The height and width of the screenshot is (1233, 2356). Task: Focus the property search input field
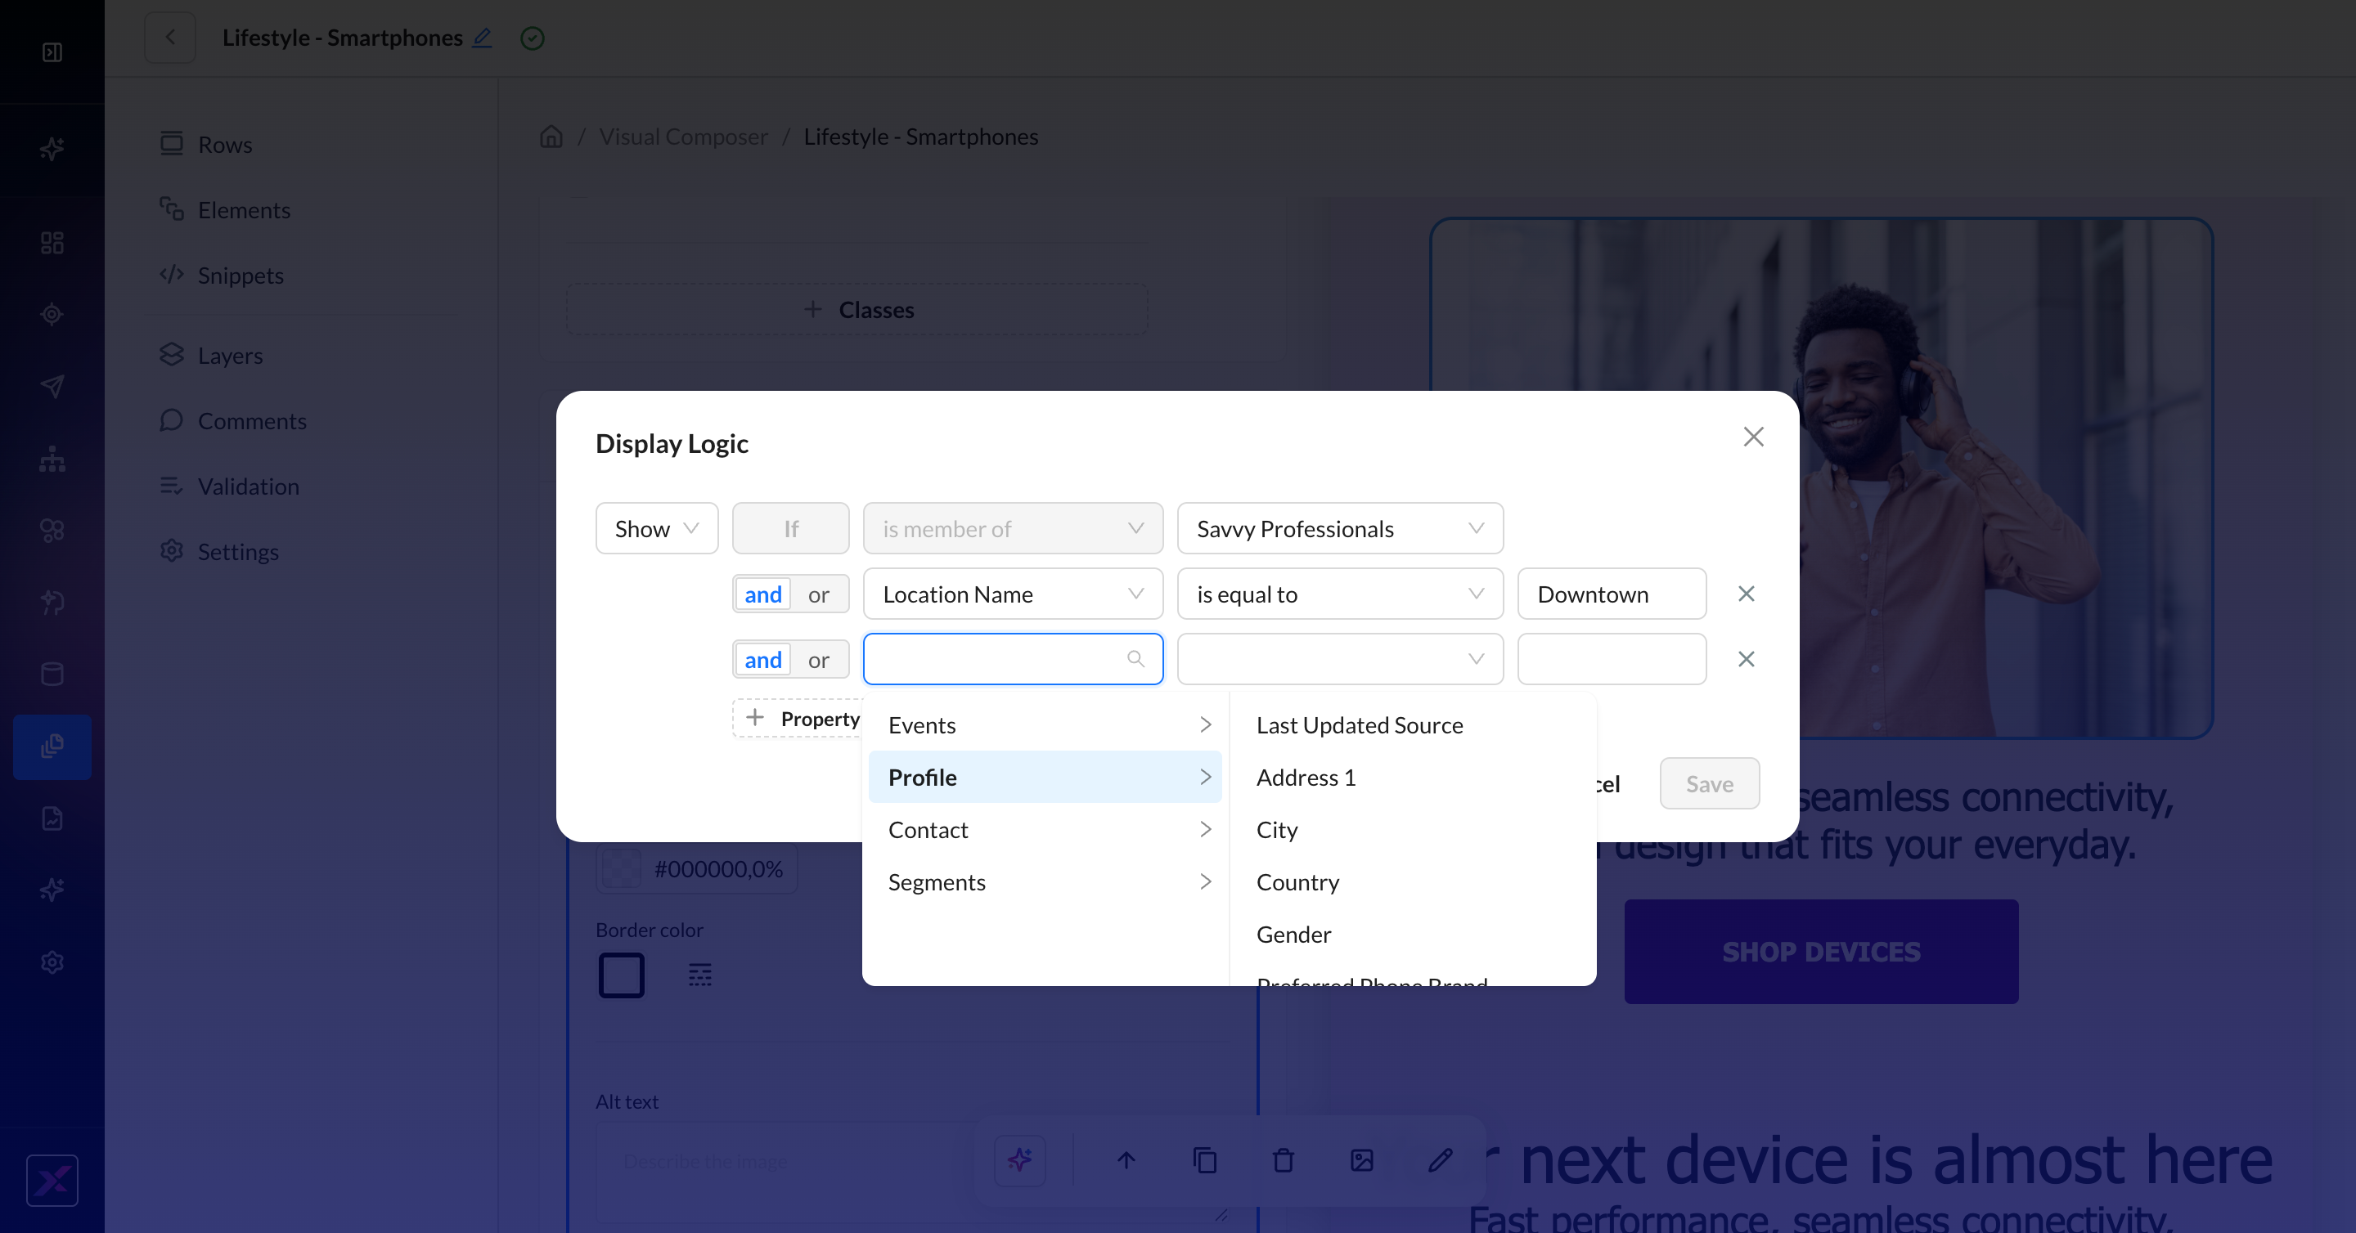click(x=1014, y=659)
